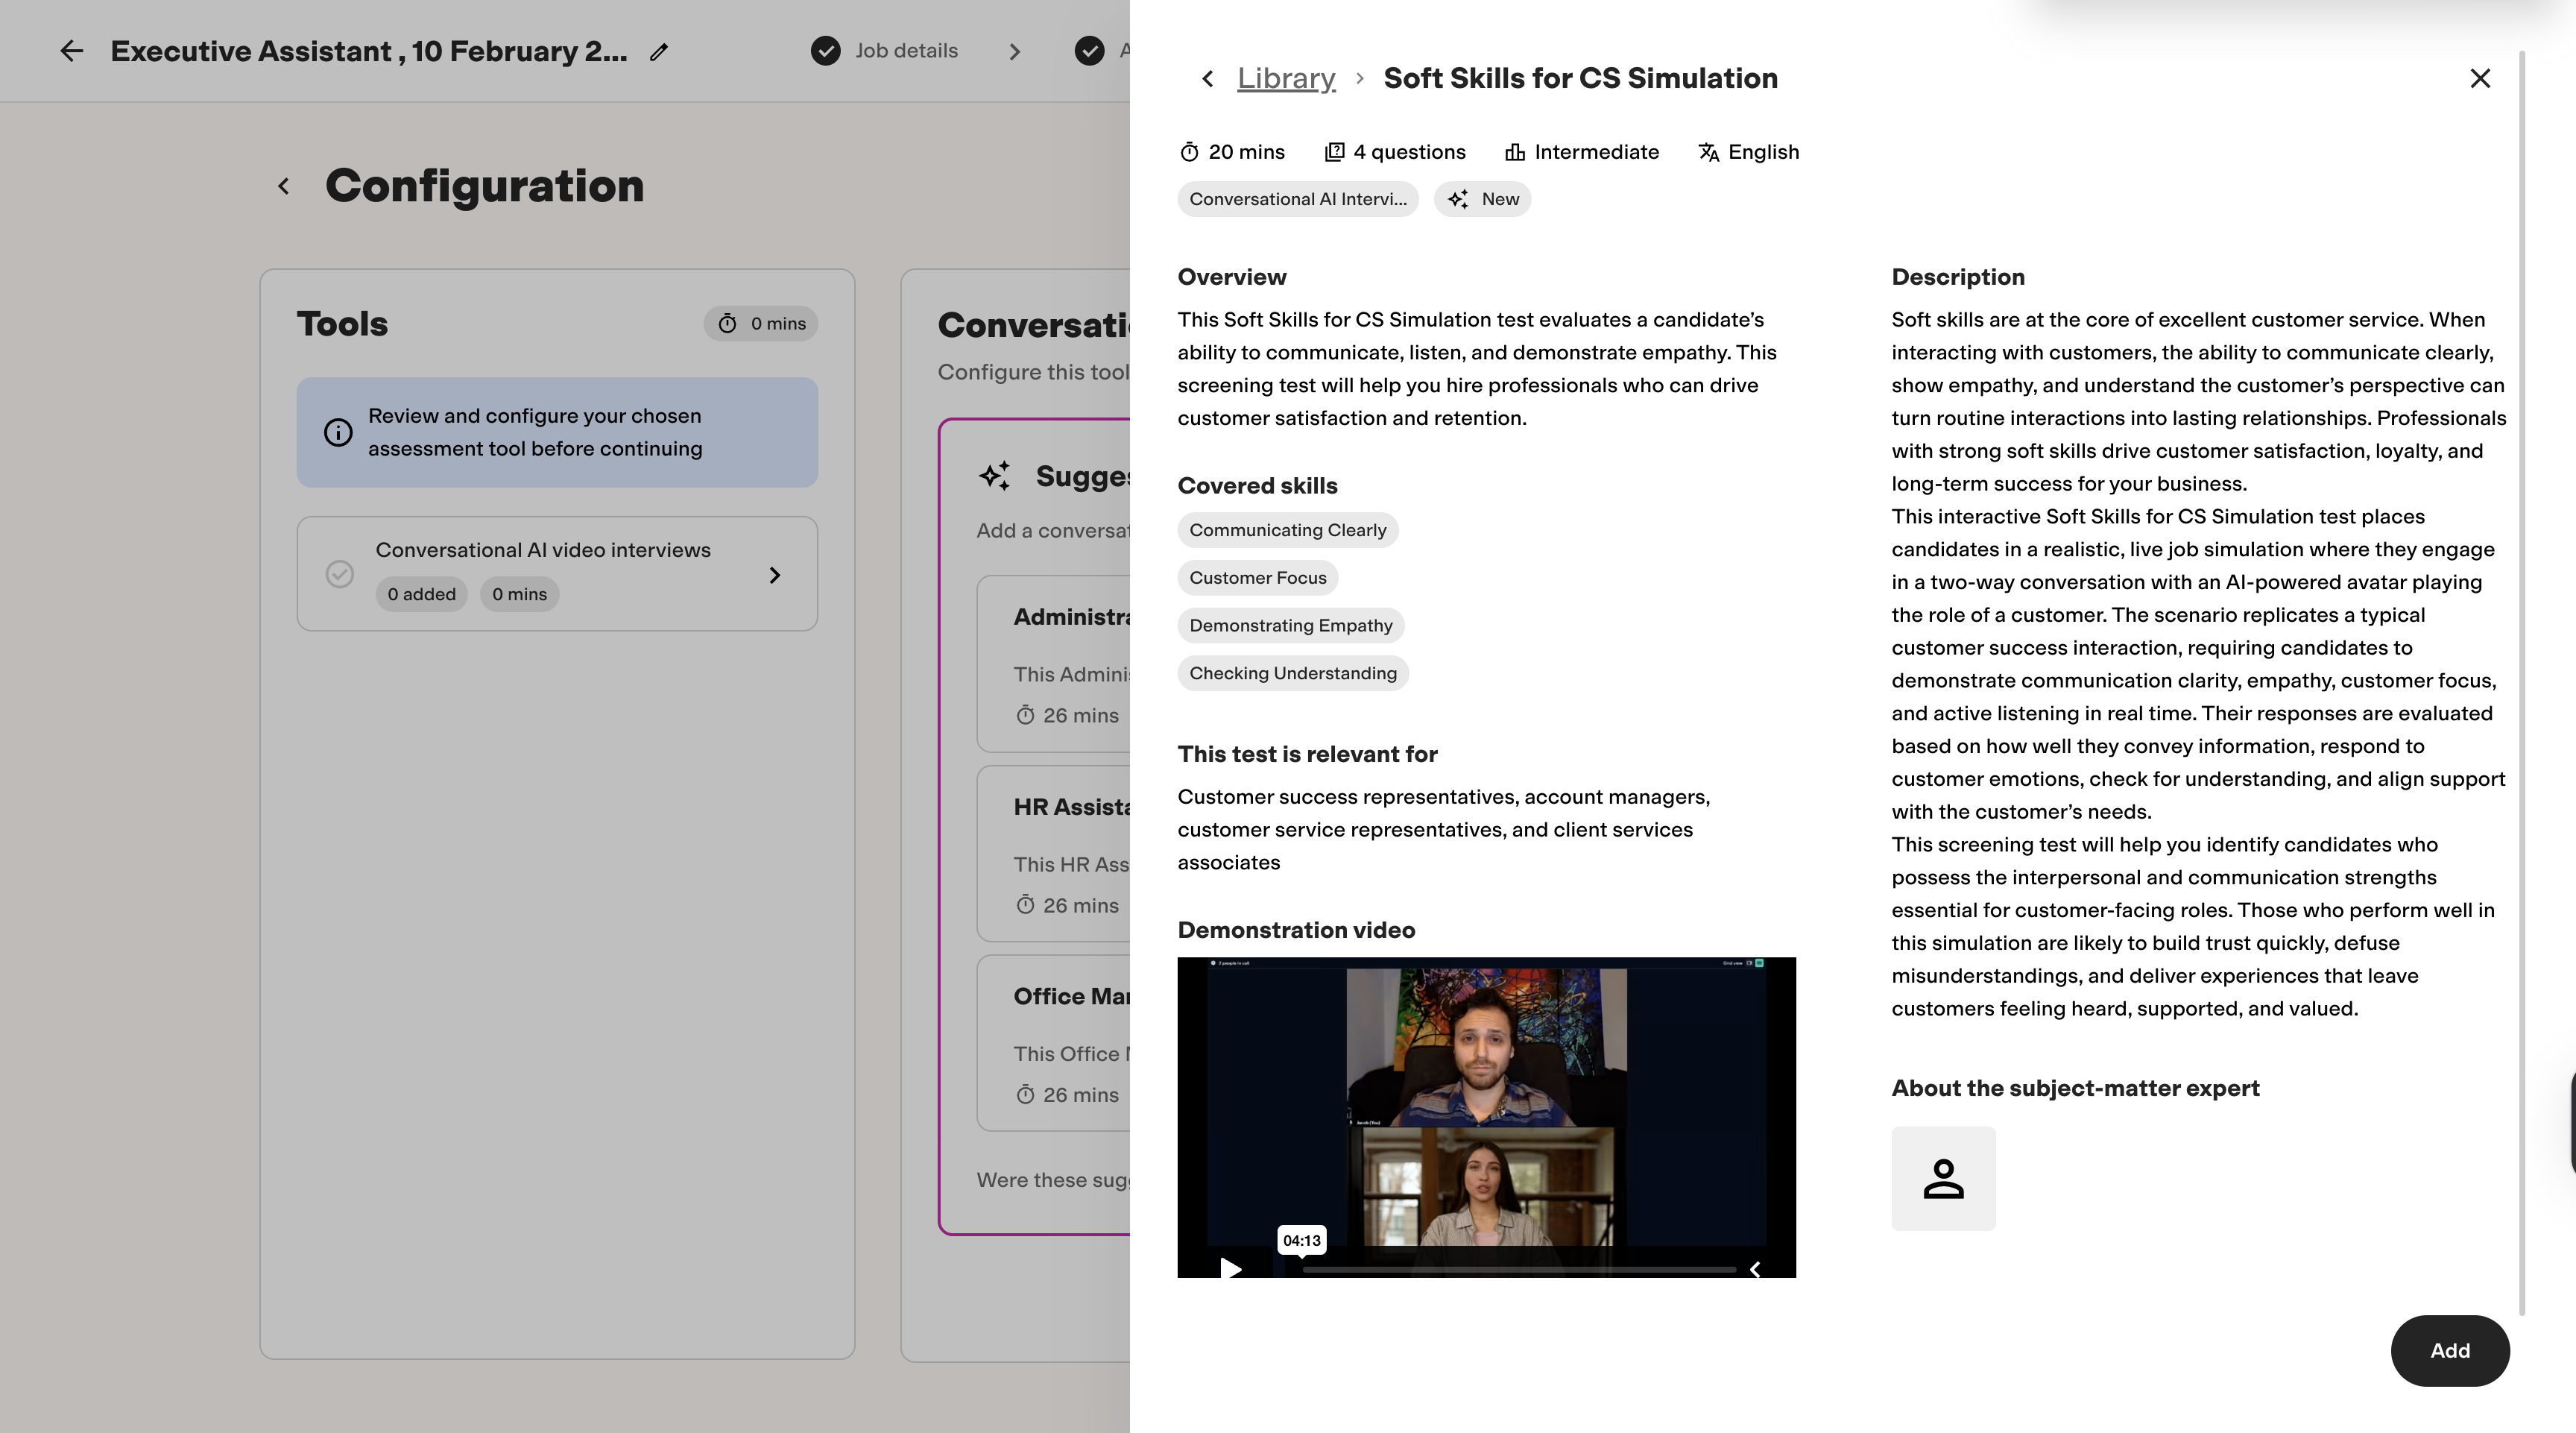
Task: Select the Demonstrating Empathy skill chip
Action: pos(1291,626)
